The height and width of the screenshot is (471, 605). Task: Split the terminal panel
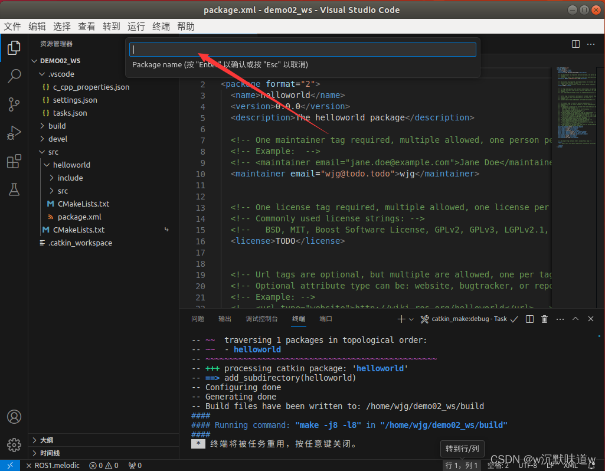(x=530, y=319)
